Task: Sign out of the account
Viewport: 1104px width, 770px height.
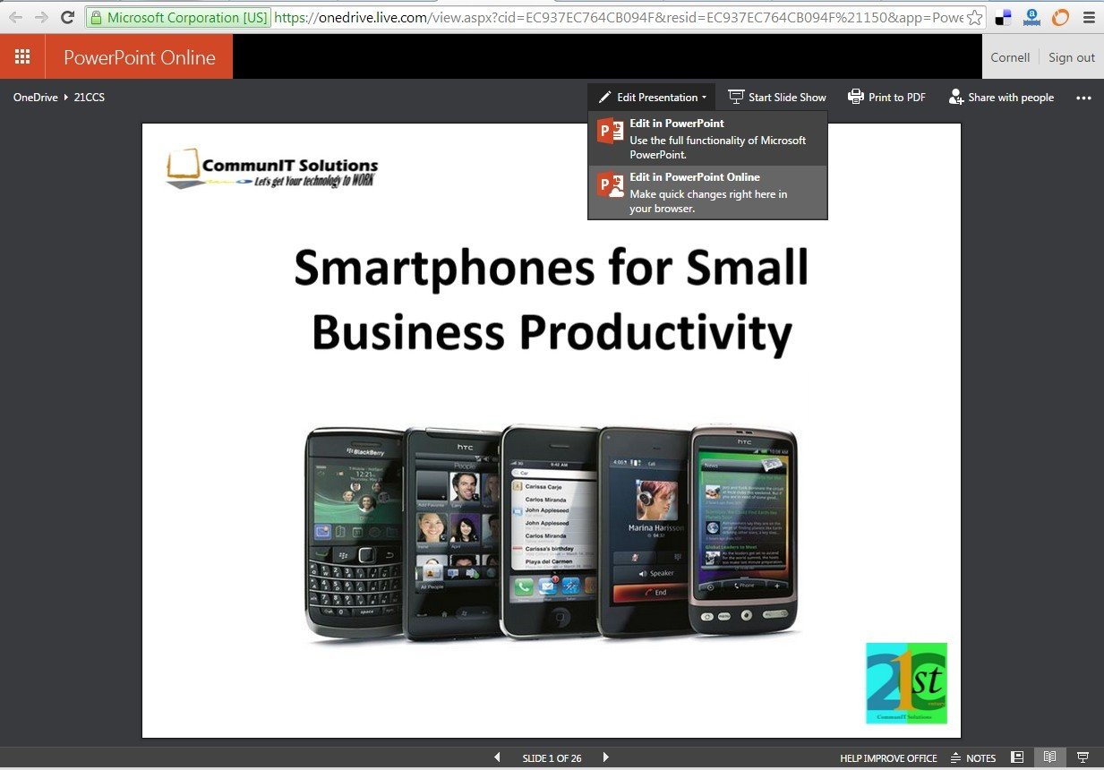Action: [x=1072, y=57]
